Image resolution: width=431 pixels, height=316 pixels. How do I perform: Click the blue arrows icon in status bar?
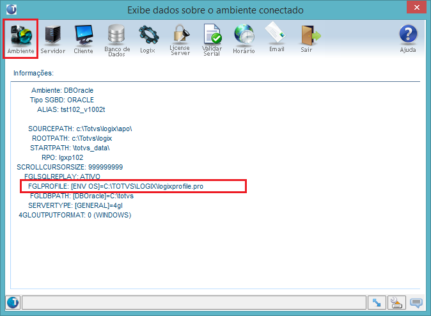(377, 303)
